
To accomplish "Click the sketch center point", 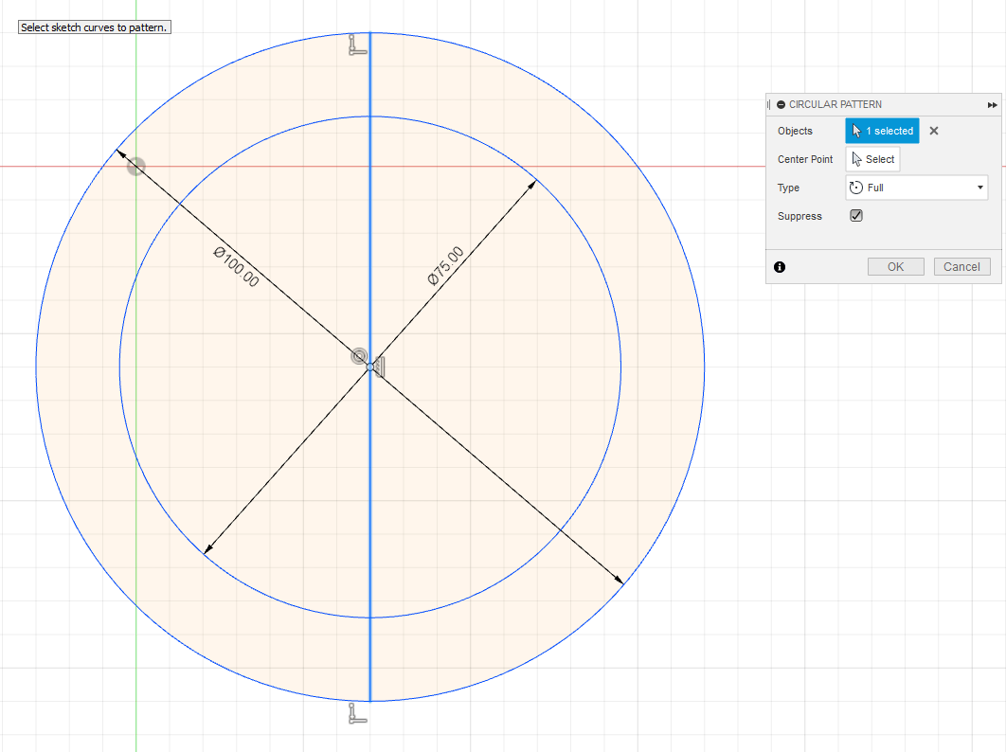I will (370, 367).
